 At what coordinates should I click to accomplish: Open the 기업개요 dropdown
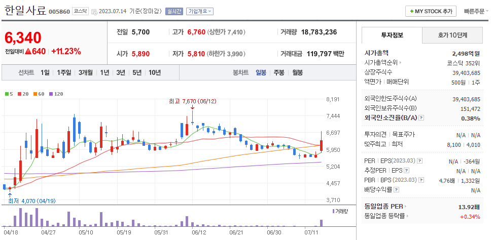coord(200,11)
